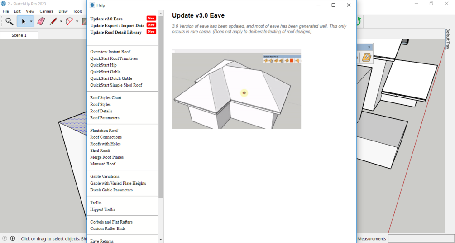Activate the Select arrow tool
Image resolution: width=455 pixels, height=243 pixels.
point(24,21)
